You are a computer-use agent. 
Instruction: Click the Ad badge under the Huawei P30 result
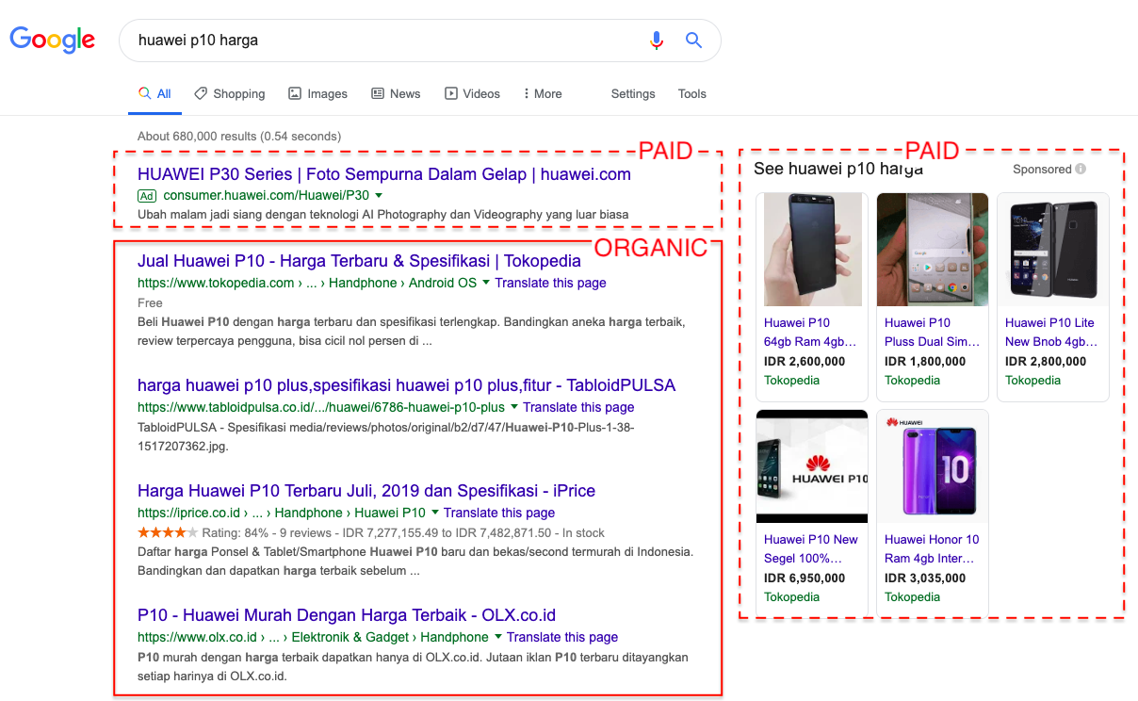[146, 196]
